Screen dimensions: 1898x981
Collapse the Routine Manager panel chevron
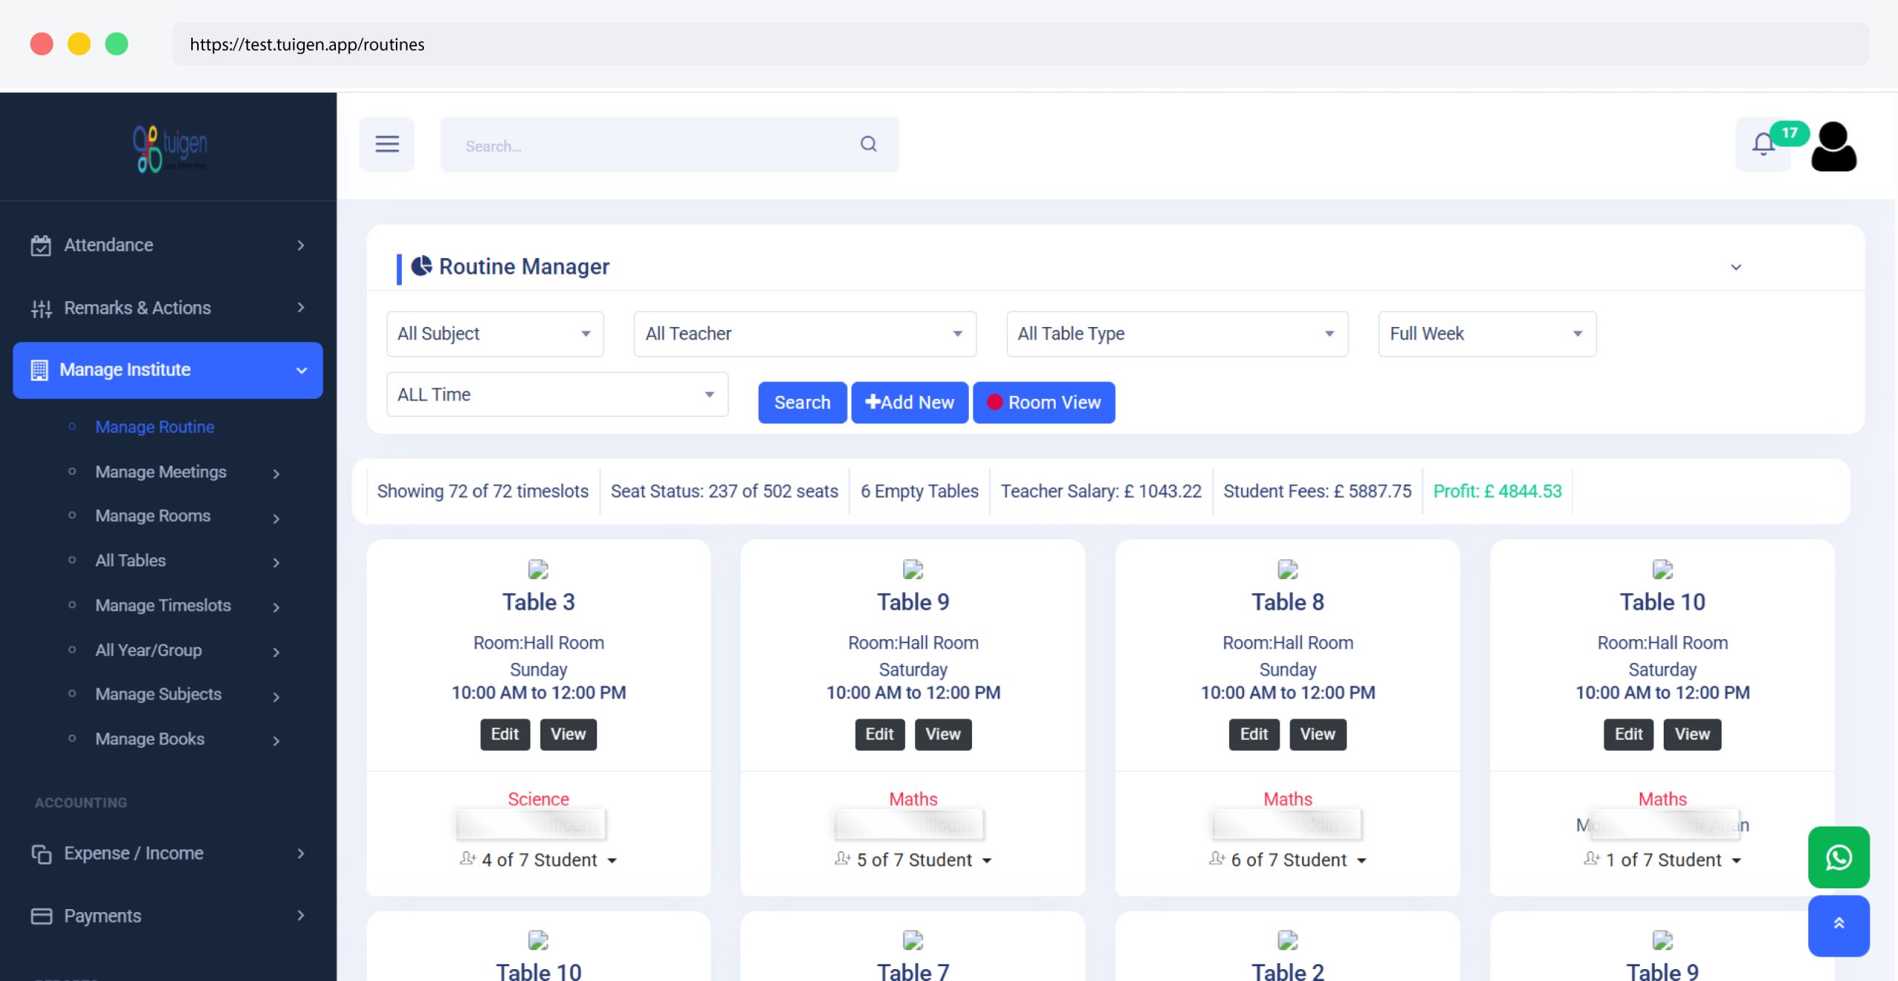(1736, 267)
